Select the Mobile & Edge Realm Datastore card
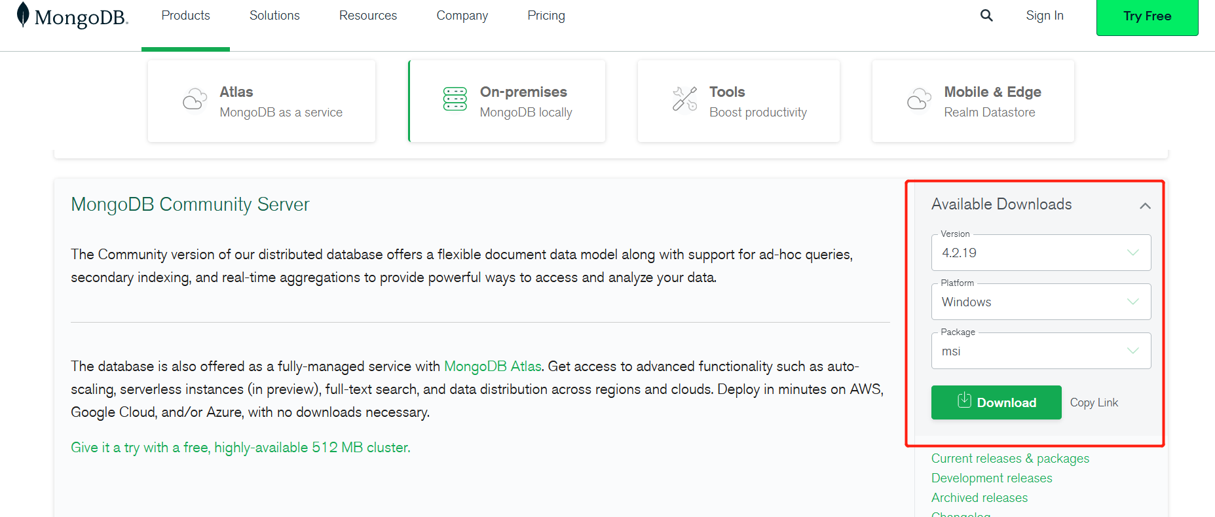The width and height of the screenshot is (1215, 517). [x=973, y=101]
